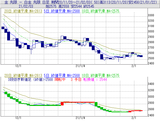Viewport: 160px width, 121px height.
Task: Click the 21/1/4 date label under the lower chart
Action: (80, 118)
